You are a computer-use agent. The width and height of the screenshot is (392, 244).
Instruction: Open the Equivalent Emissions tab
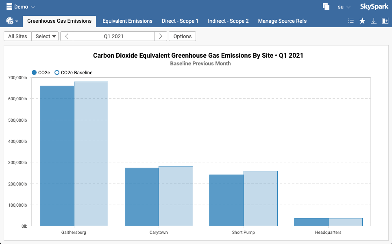(128, 21)
